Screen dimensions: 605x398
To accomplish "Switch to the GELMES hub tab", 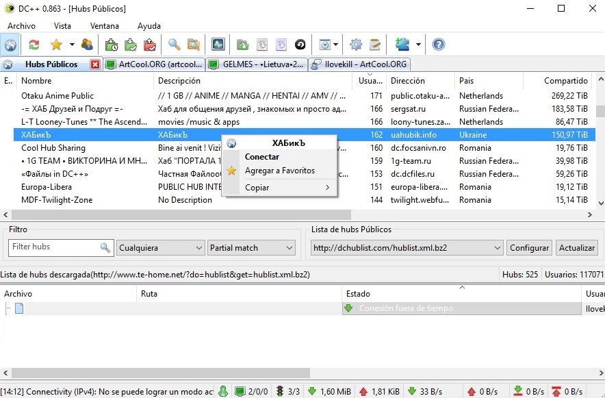I will [x=257, y=64].
